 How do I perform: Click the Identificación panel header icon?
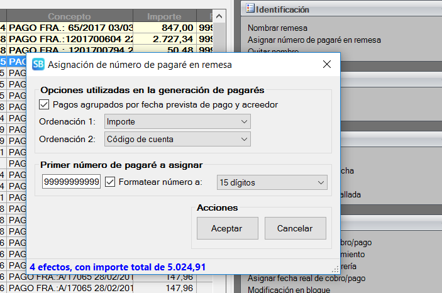click(250, 9)
